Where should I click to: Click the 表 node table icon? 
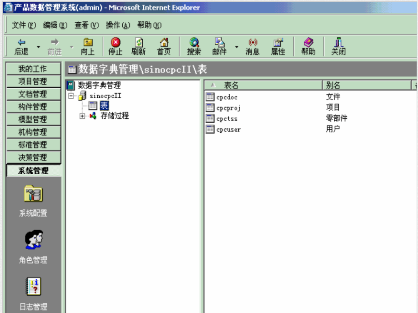coord(93,106)
